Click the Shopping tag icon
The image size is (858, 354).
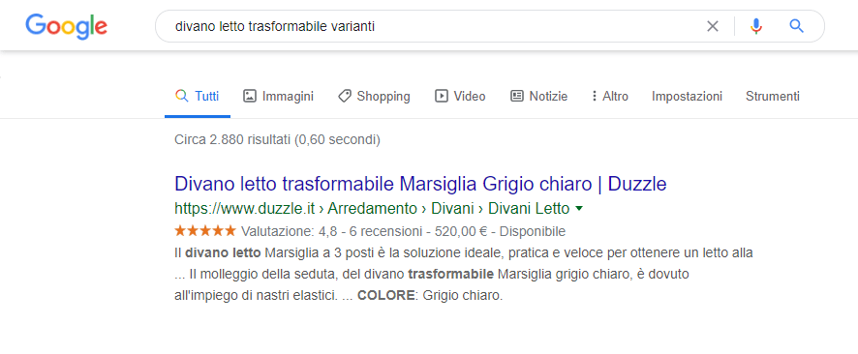(344, 96)
